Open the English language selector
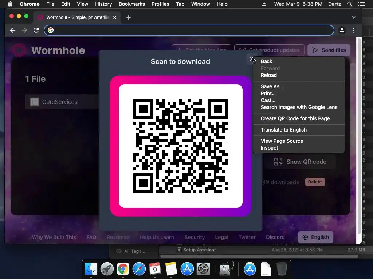The width and height of the screenshot is (373, 279). pyautogui.click(x=315, y=237)
